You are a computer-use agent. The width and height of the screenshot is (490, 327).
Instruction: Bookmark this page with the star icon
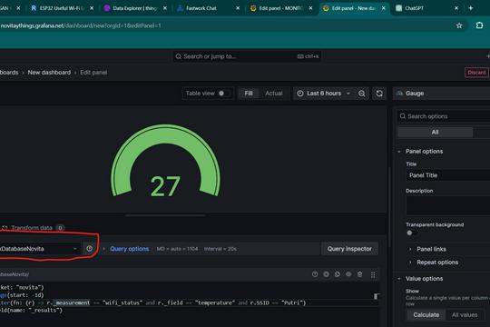pos(459,25)
